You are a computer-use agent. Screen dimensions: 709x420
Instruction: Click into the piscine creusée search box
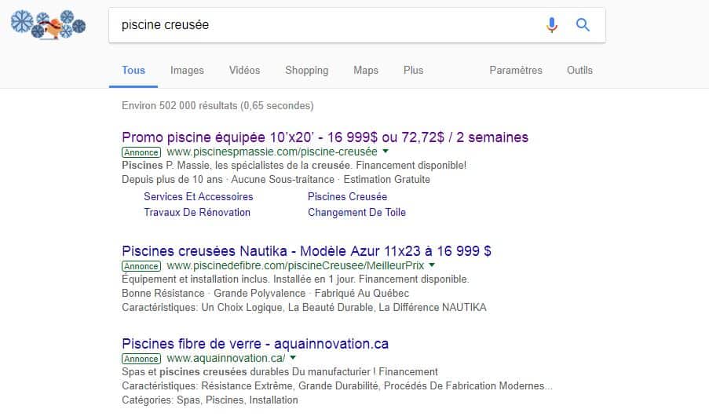(x=326, y=25)
